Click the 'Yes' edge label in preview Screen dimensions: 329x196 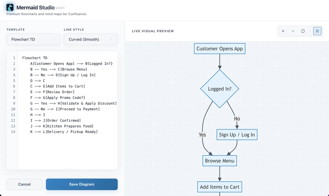(x=202, y=135)
